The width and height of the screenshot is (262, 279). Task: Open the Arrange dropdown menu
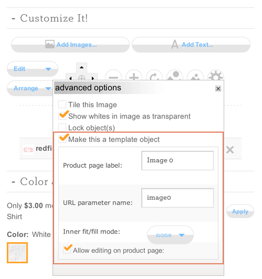pyautogui.click(x=30, y=88)
